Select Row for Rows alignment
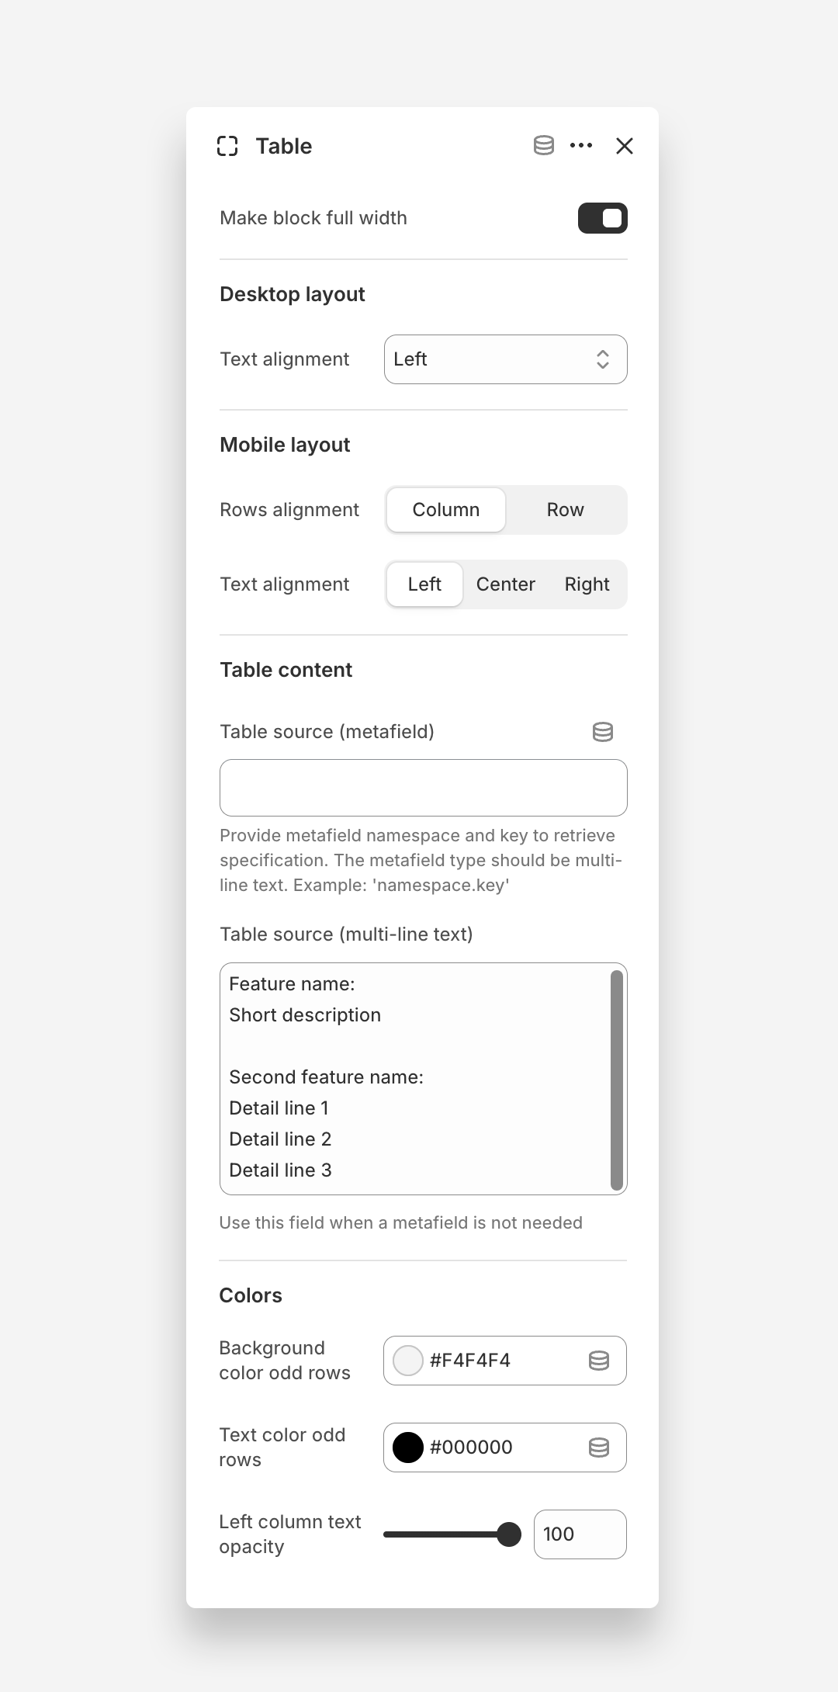Image resolution: width=838 pixels, height=1692 pixels. [x=565, y=510]
